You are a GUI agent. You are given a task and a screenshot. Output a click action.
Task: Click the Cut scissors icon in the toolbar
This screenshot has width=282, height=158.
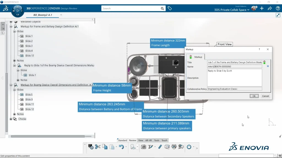pos(98,147)
